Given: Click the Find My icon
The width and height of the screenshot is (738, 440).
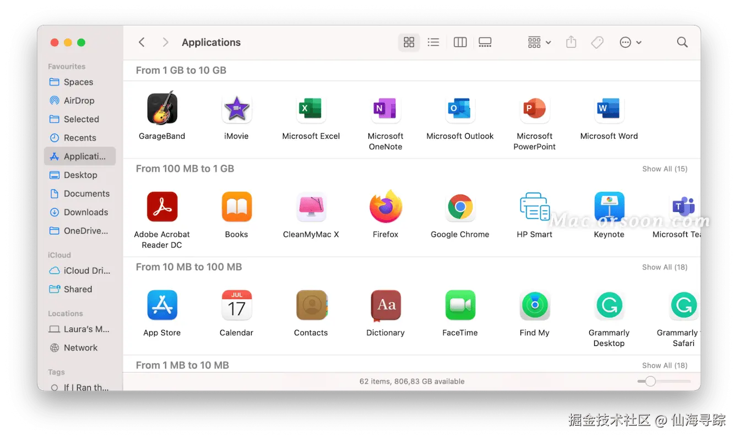Looking at the screenshot, I should click(534, 305).
